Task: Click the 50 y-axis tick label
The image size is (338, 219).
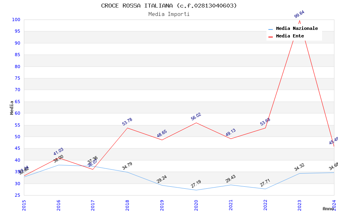Action: point(17,137)
